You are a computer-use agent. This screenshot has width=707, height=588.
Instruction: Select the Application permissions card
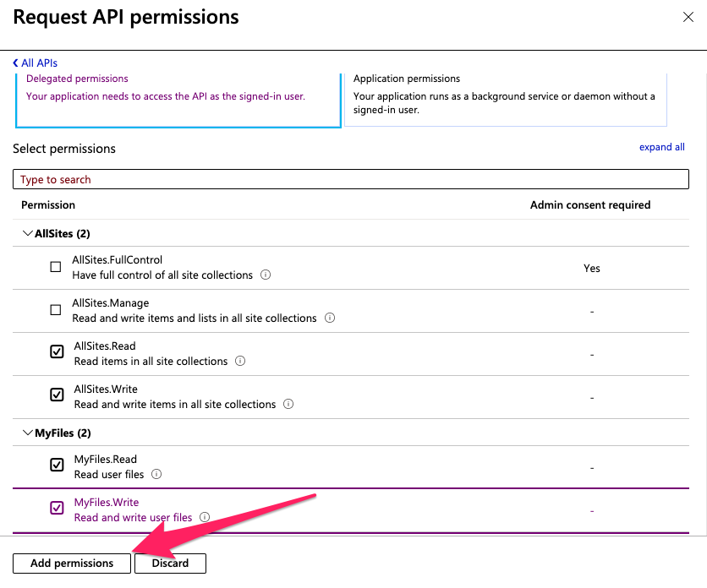pyautogui.click(x=506, y=100)
